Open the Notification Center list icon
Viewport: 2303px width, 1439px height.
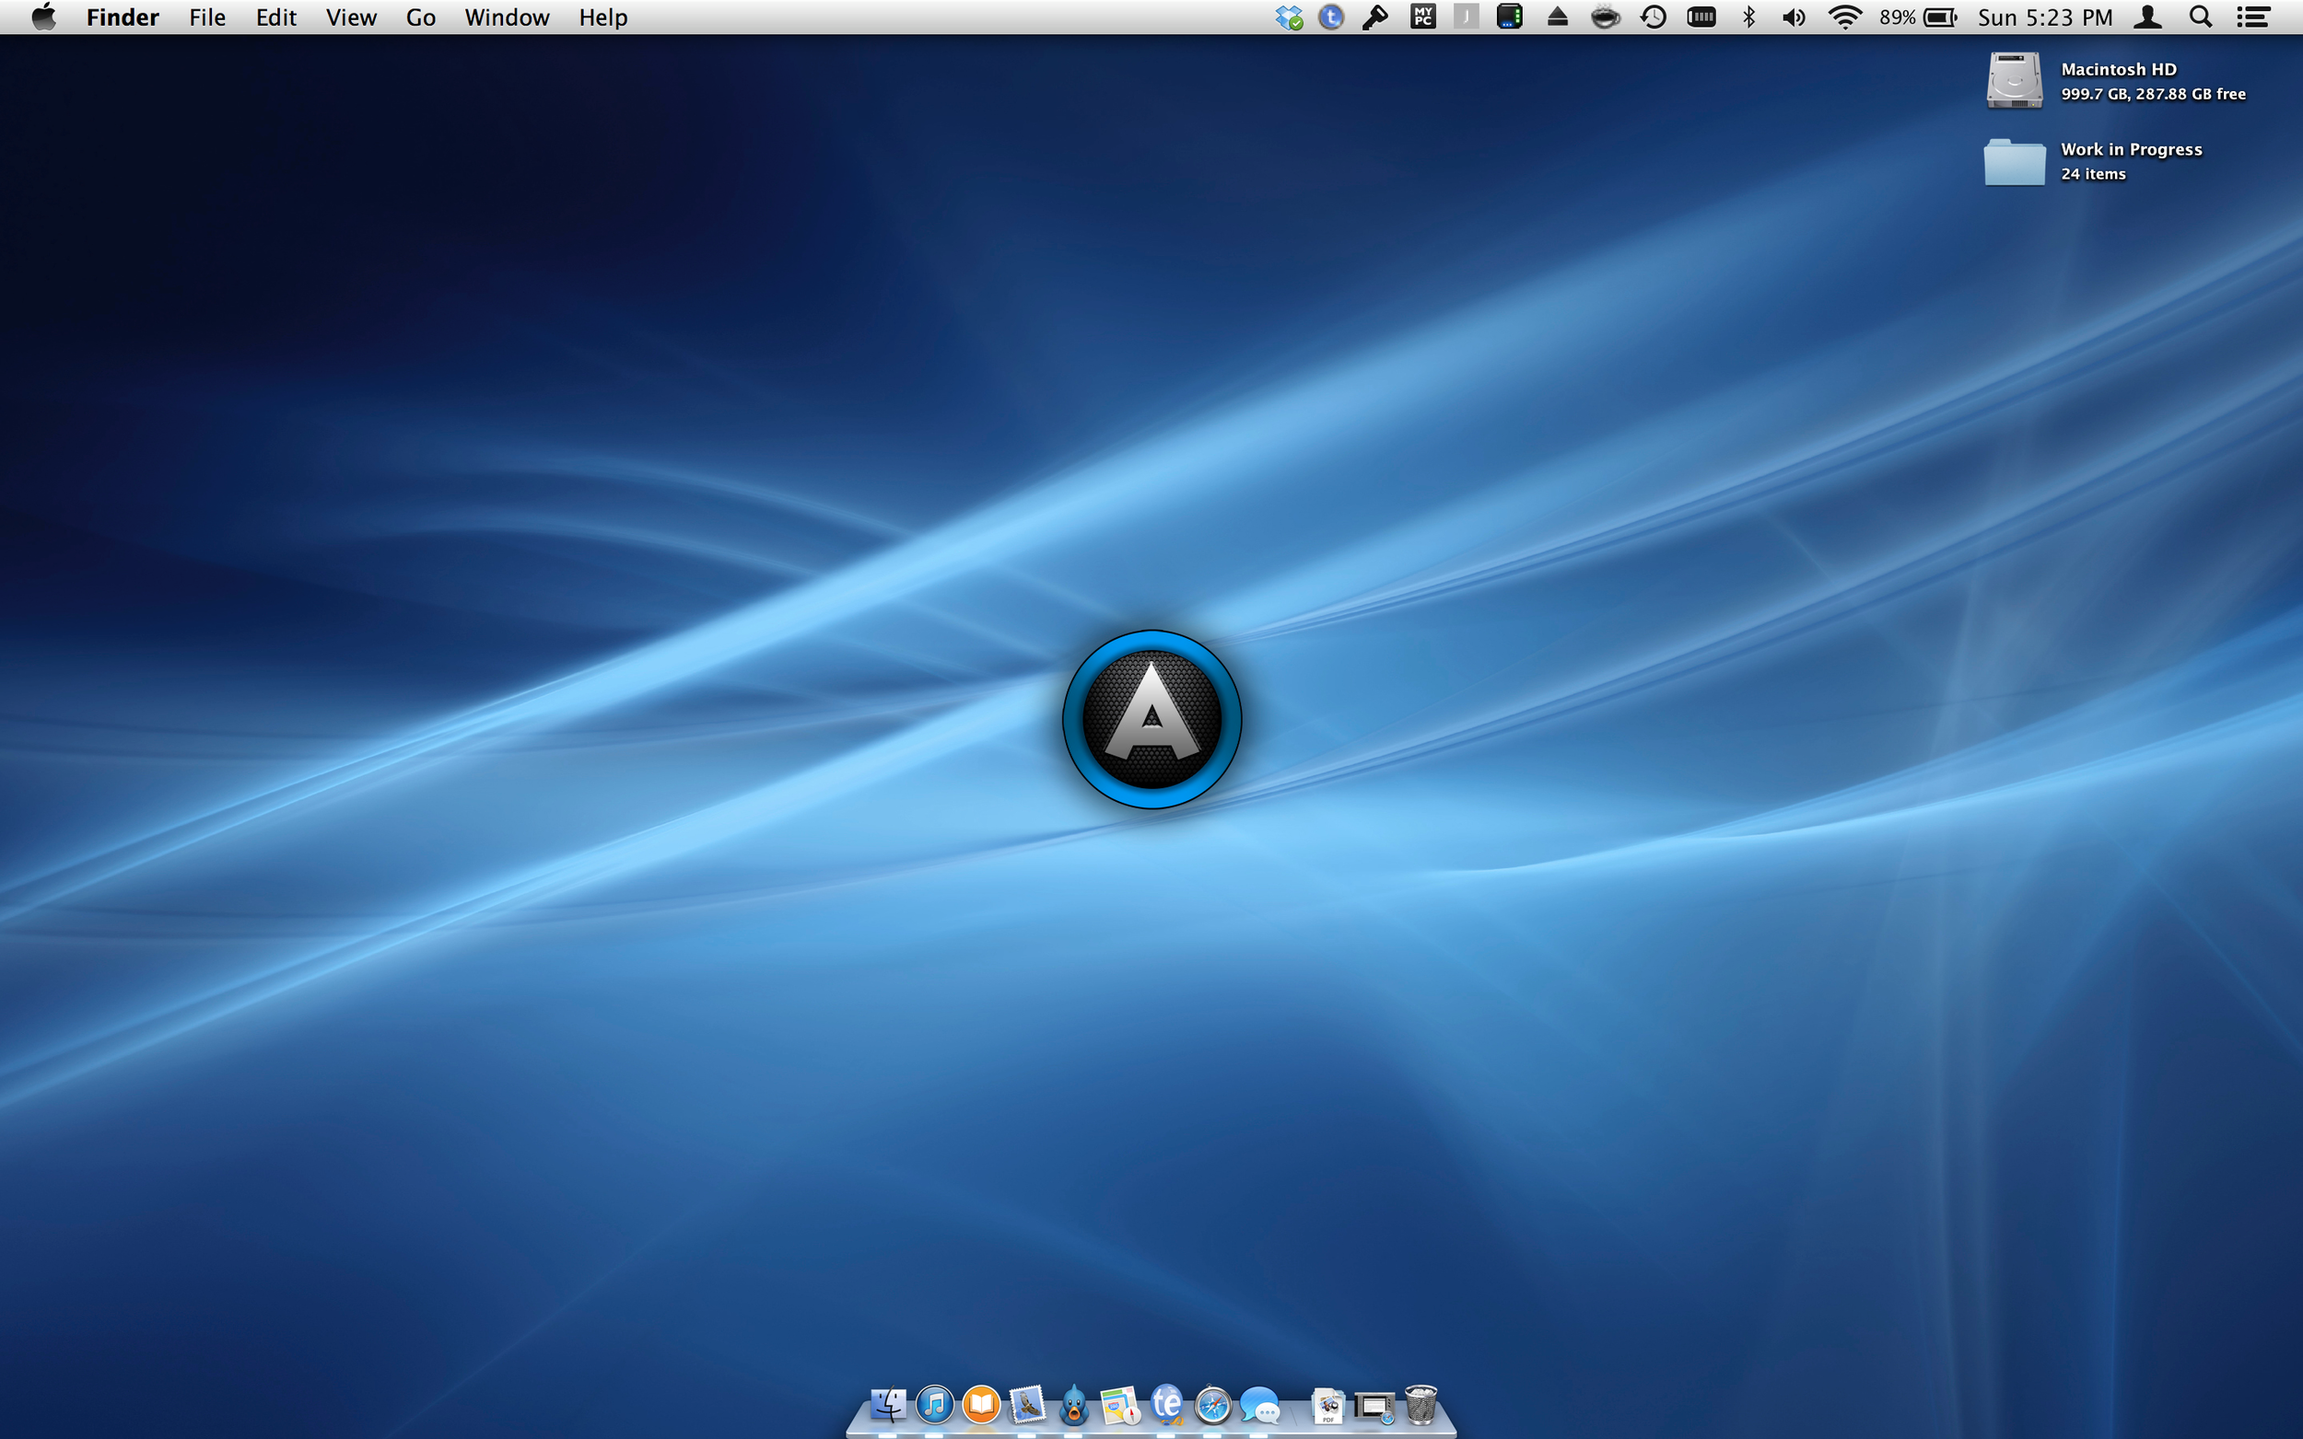pos(2253,17)
